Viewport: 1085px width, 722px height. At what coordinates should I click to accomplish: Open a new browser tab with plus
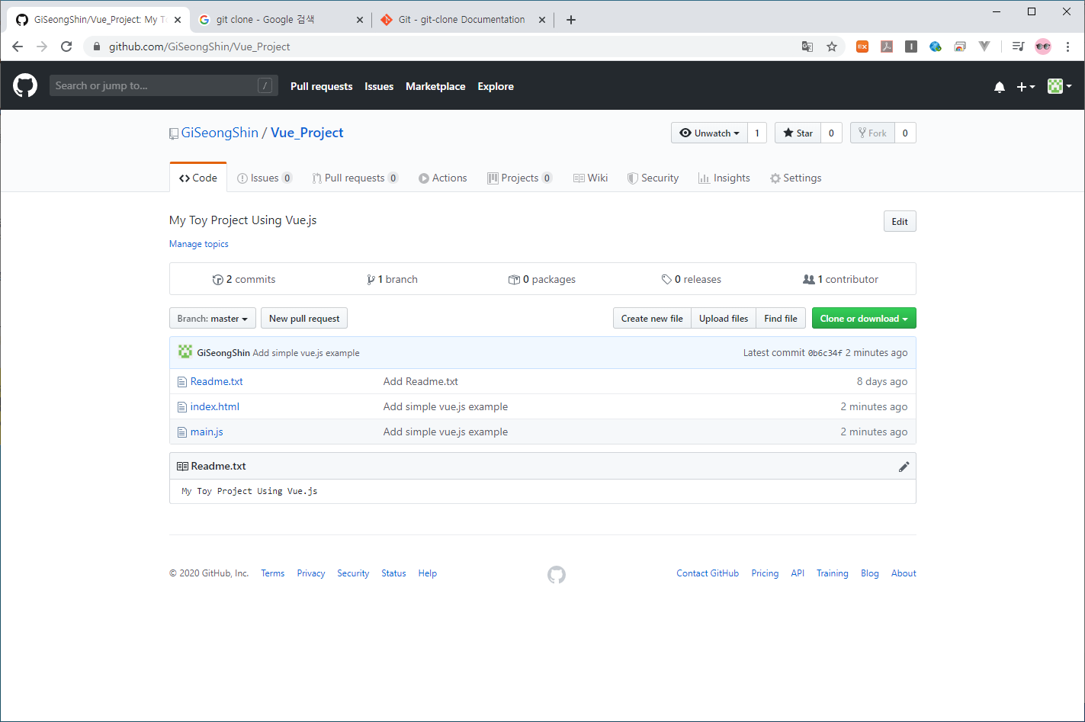pyautogui.click(x=571, y=20)
